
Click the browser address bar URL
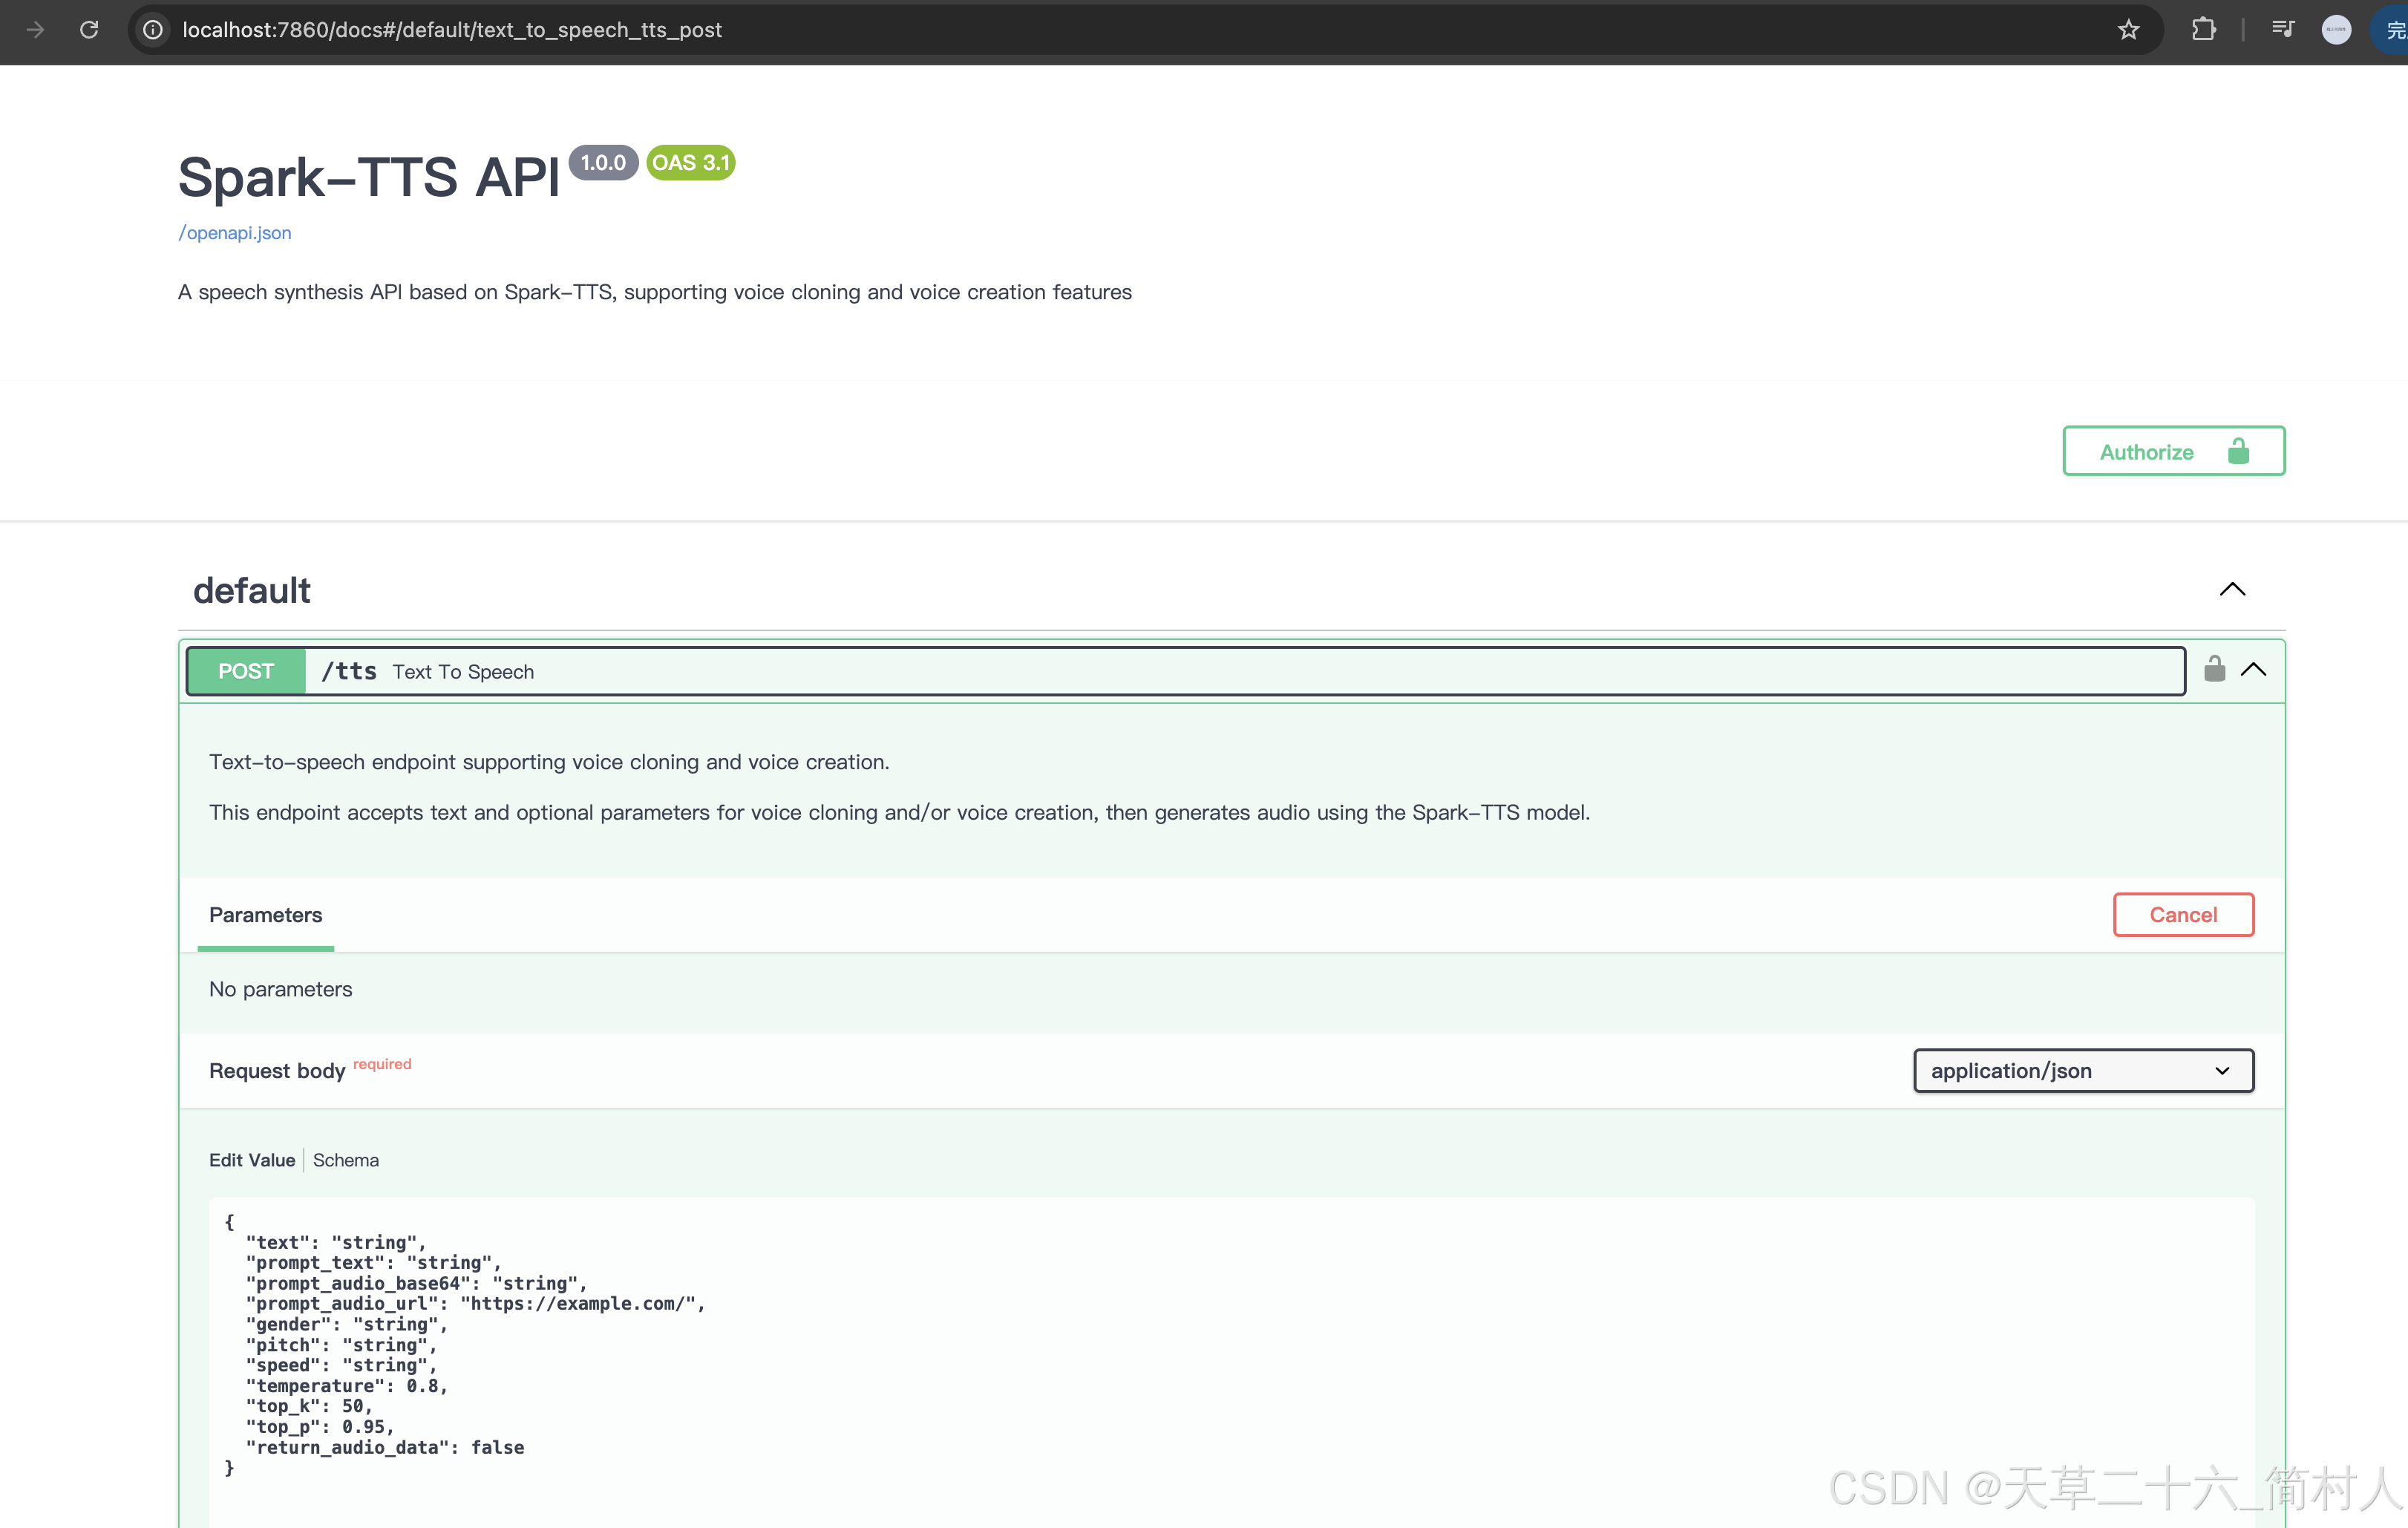[452, 30]
